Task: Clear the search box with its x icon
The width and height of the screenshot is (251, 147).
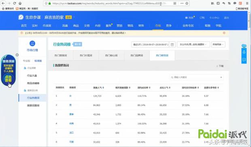Action: tap(221, 77)
